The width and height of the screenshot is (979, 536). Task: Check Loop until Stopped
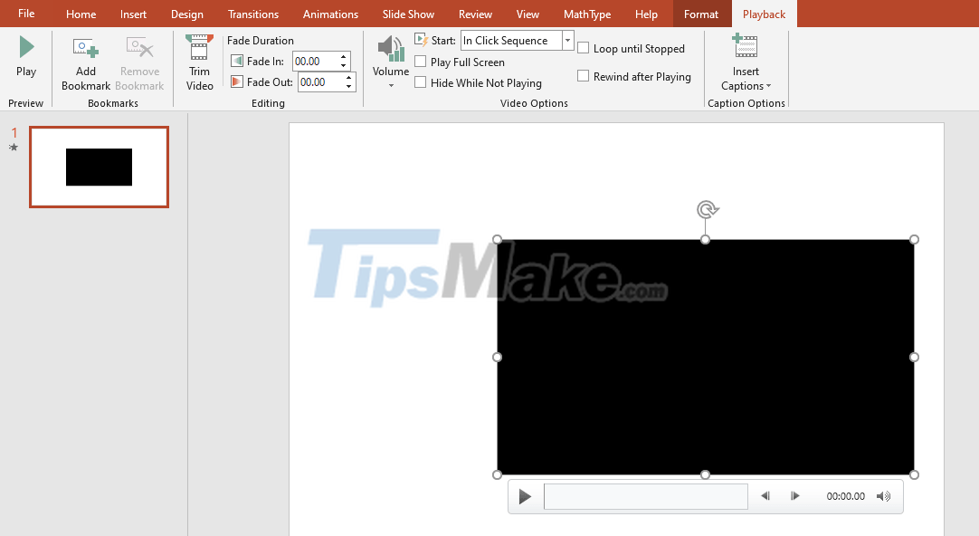coord(583,48)
